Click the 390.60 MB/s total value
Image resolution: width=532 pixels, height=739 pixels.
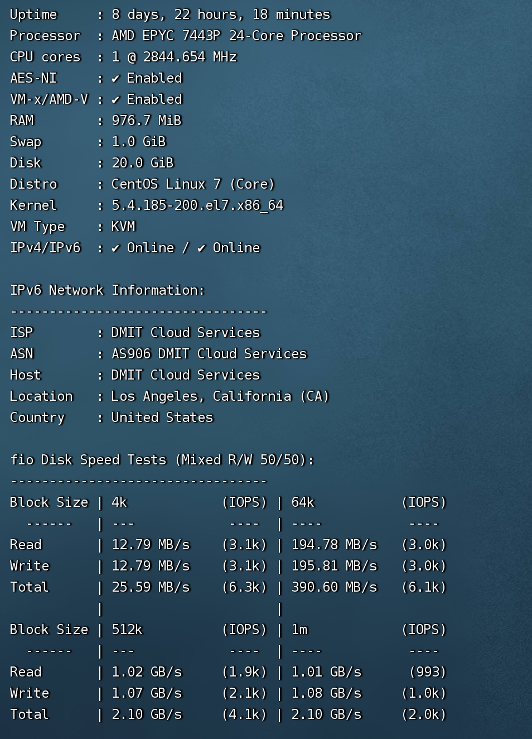click(x=334, y=587)
